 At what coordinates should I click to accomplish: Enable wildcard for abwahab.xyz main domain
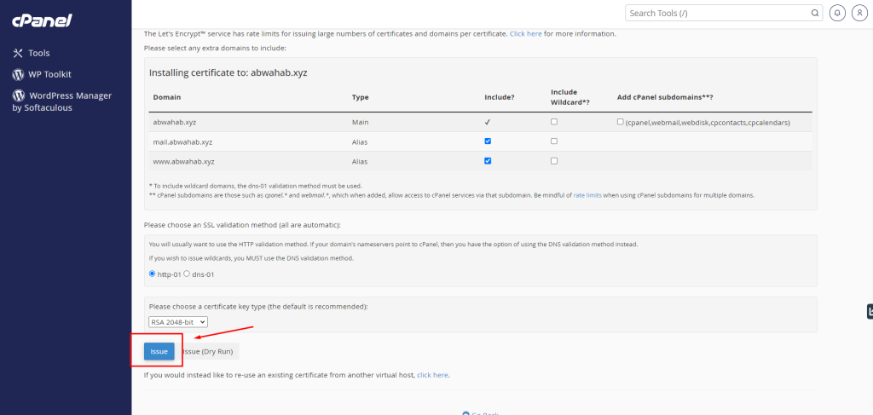tap(554, 122)
